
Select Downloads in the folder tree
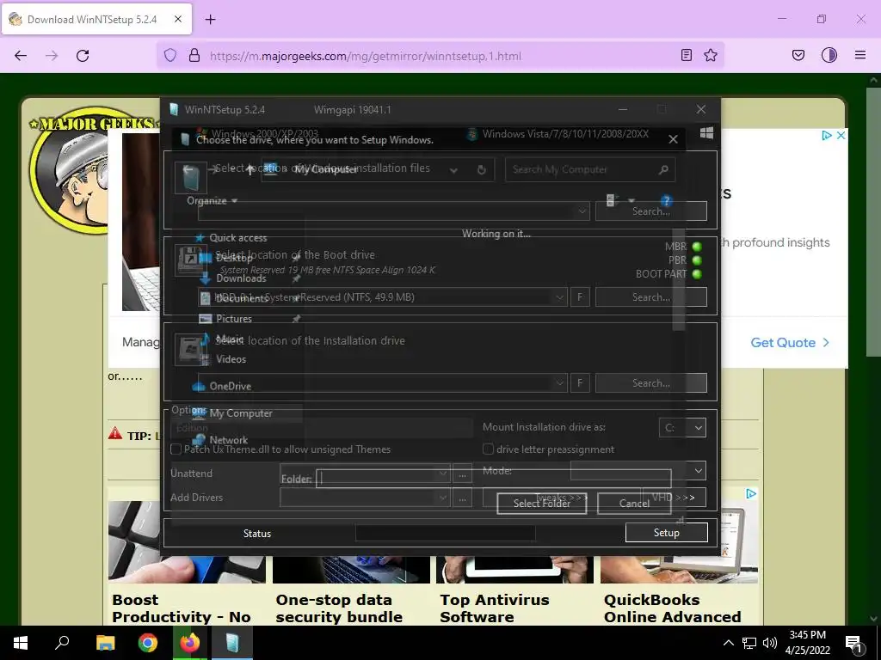point(241,278)
